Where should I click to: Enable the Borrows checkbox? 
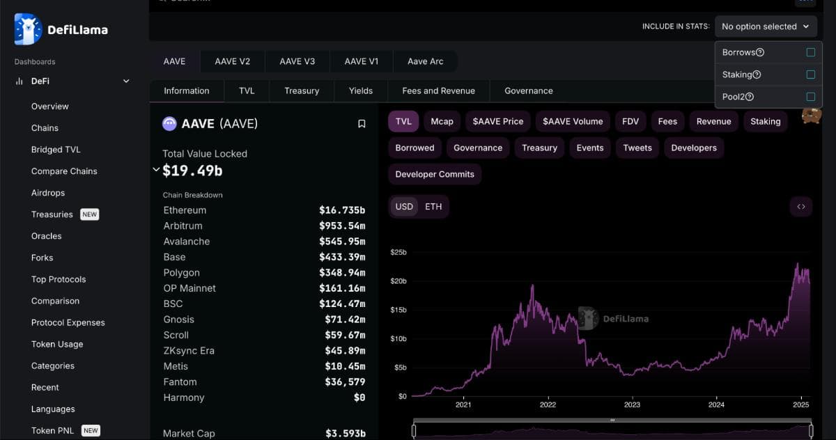tap(810, 52)
